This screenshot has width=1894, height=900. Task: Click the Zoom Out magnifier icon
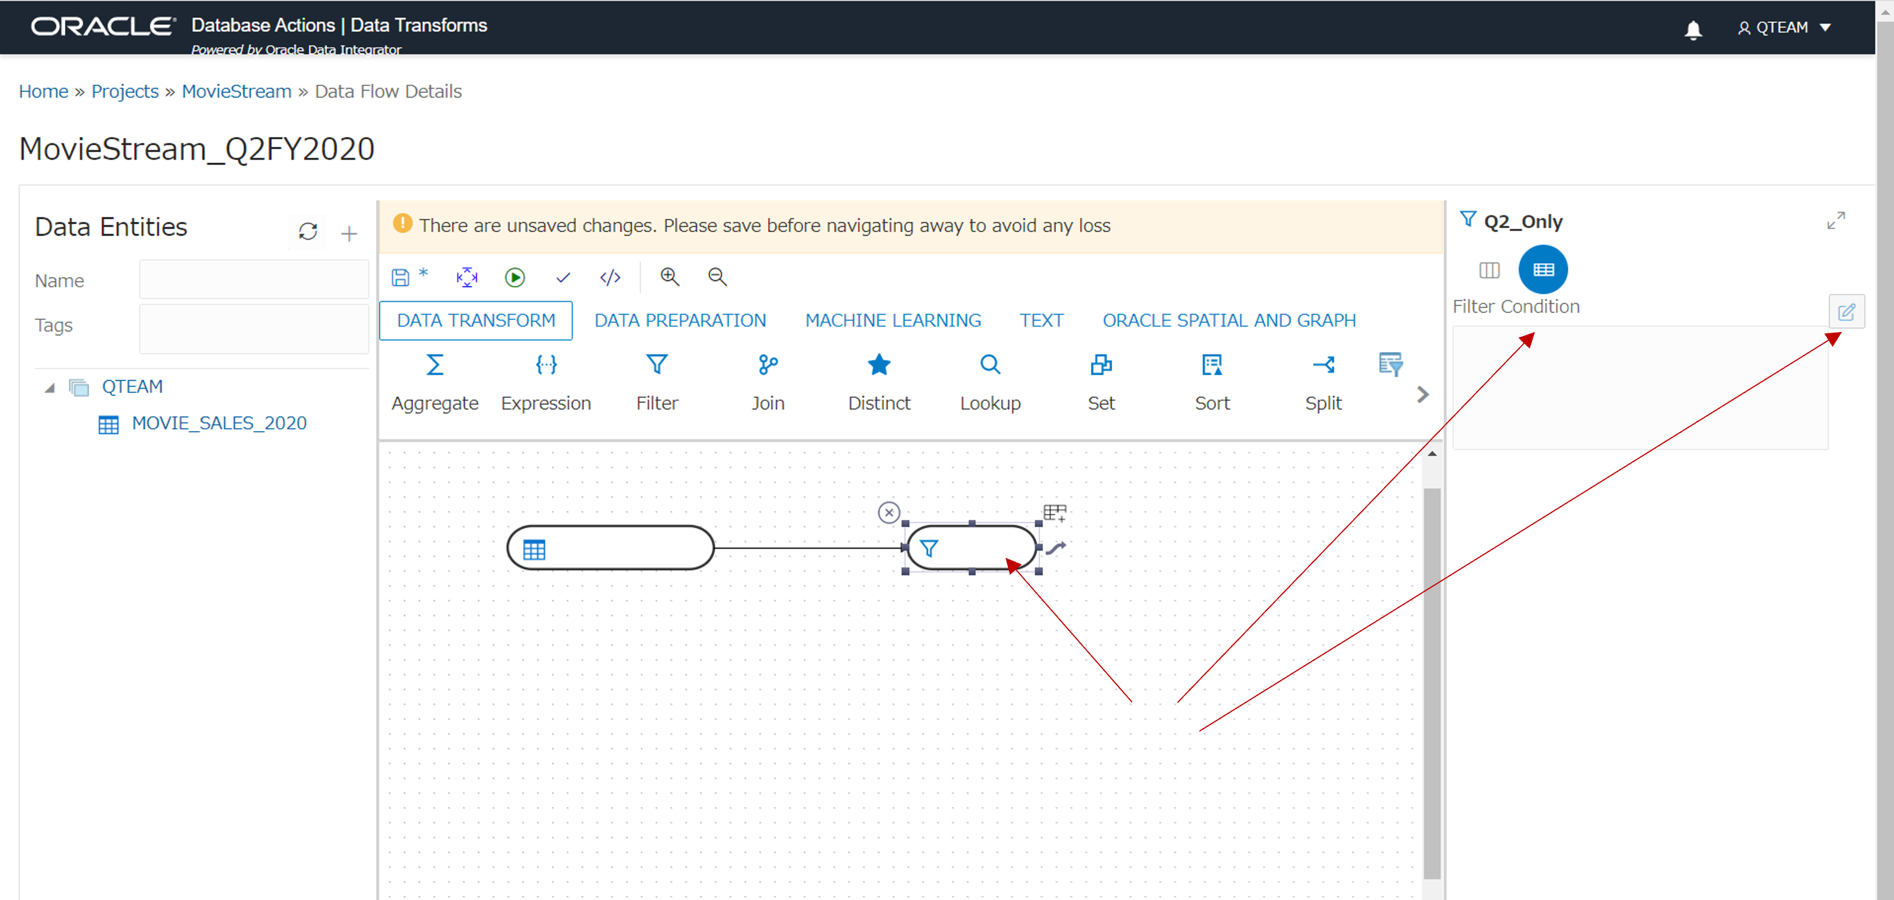click(717, 276)
